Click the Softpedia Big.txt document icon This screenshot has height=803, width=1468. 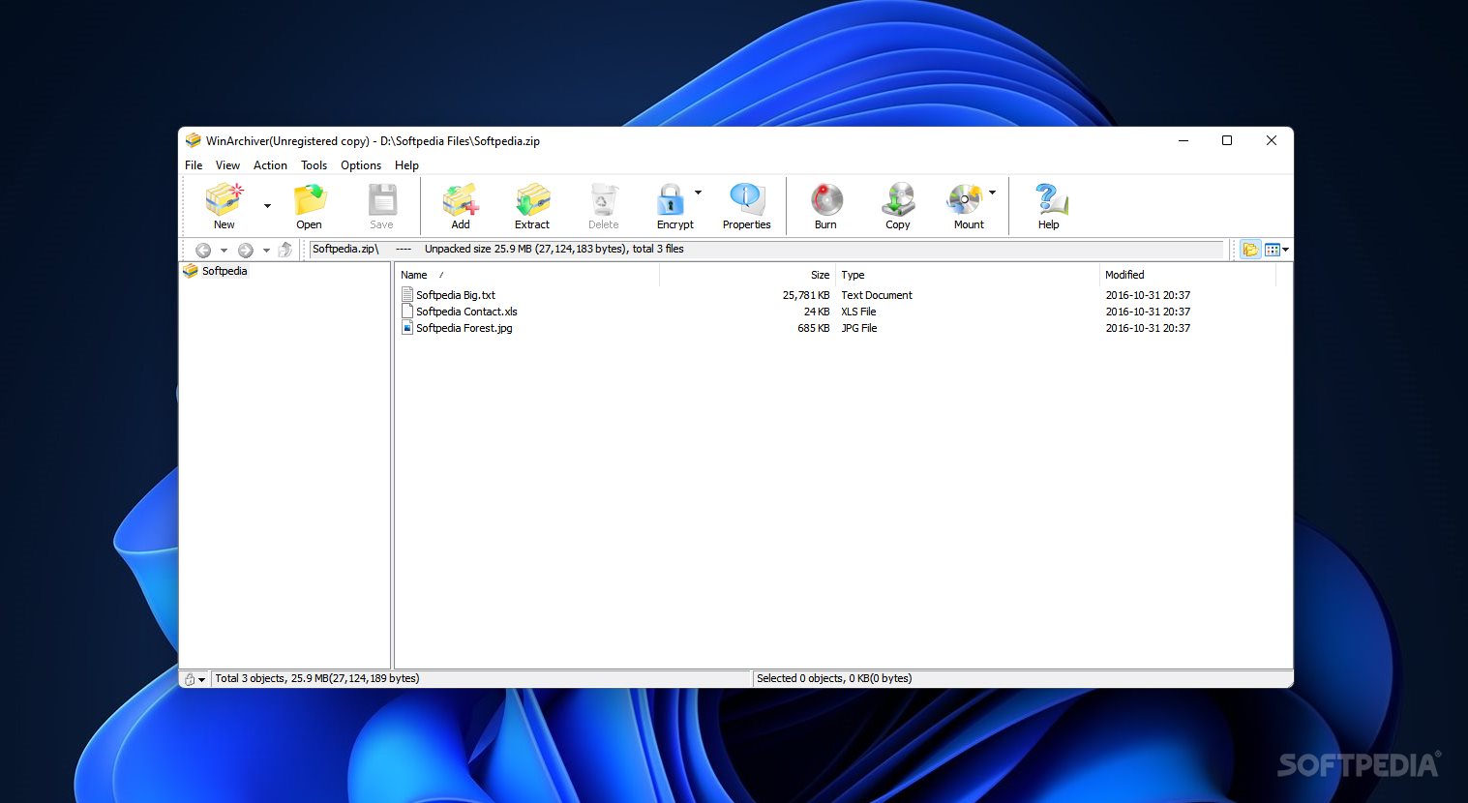(x=407, y=295)
